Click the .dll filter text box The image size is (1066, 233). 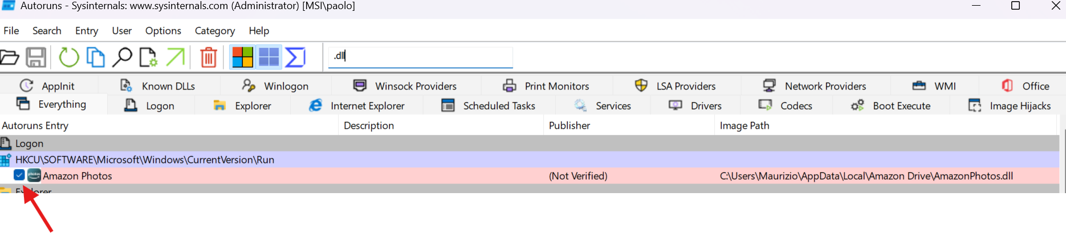click(421, 56)
